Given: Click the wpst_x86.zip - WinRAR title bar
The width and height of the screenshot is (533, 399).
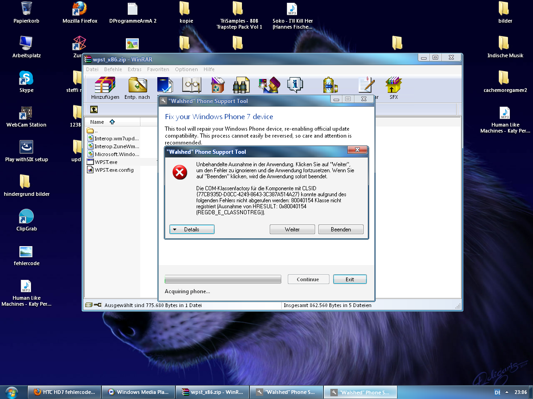Looking at the screenshot, I should (250, 59).
